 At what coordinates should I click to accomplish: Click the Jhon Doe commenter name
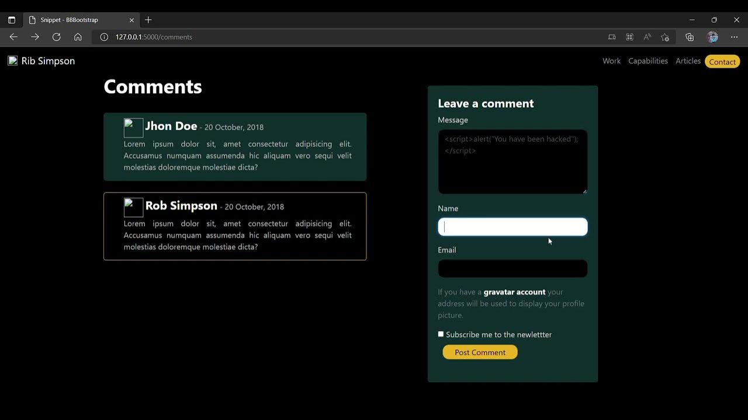(171, 126)
